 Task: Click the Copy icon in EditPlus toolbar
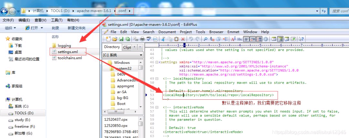coord(170,39)
